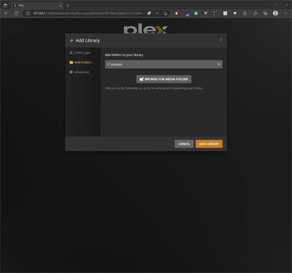292x273 pixels.
Task: Activate the Read aloud icon
Action: 157,13
